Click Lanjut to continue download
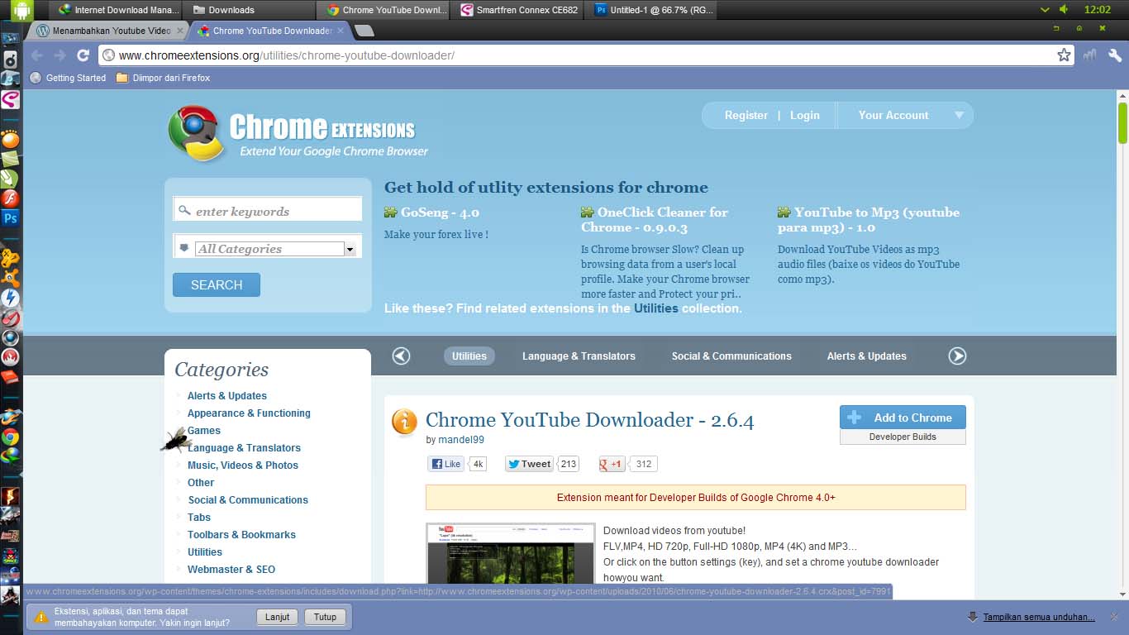Image resolution: width=1129 pixels, height=635 pixels. pyautogui.click(x=278, y=617)
